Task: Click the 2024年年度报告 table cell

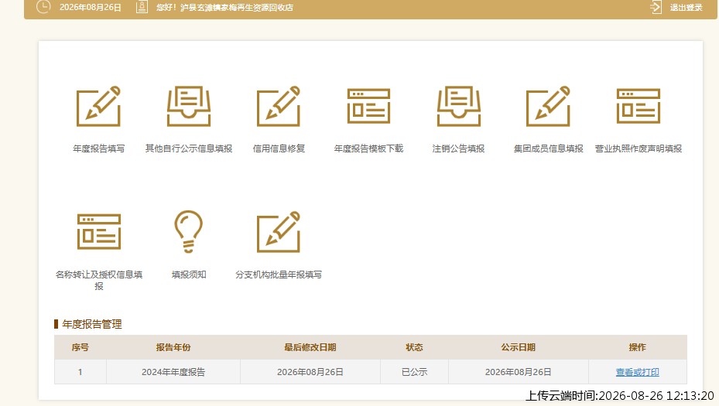Action: 173,372
